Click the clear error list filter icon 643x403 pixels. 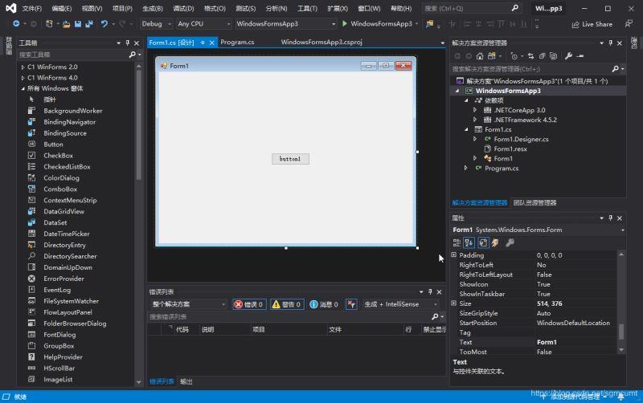tap(351, 304)
